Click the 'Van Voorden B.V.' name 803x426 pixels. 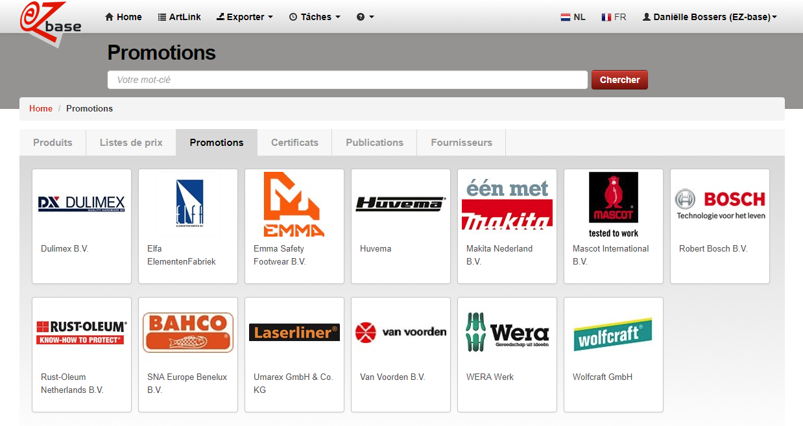[x=392, y=377]
